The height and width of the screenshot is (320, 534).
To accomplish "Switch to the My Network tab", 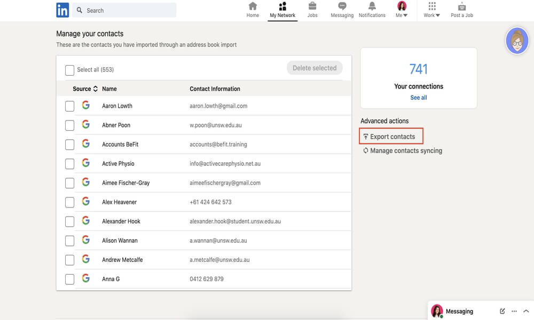I will click(x=282, y=10).
